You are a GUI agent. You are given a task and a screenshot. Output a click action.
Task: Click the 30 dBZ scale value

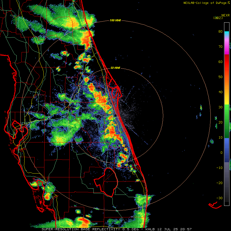point(220,107)
